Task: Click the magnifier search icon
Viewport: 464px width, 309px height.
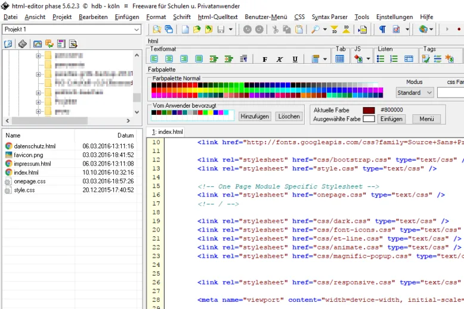Action: (315, 29)
